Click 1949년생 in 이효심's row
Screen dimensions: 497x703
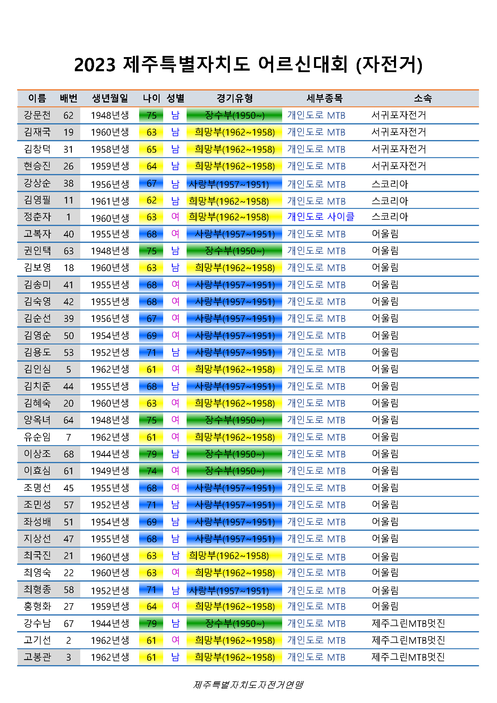[110, 471]
